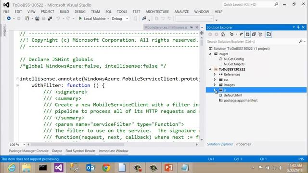Expand the js folder
Viewport: 308px width, 173px height.
[x=215, y=90]
